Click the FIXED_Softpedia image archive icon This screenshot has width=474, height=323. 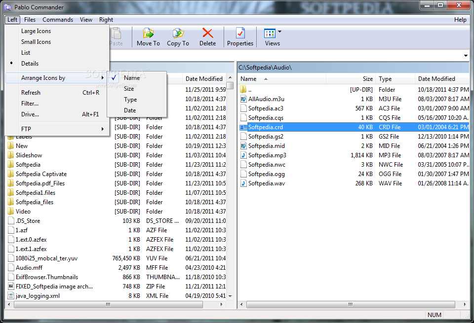(11, 286)
